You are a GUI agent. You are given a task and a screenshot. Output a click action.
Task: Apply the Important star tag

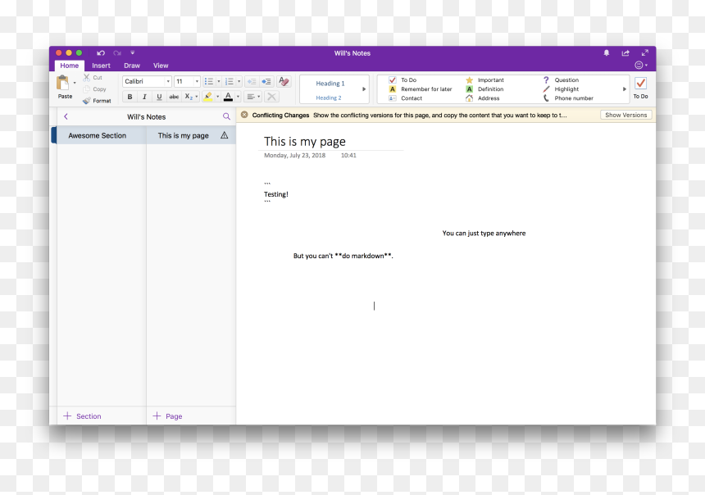point(484,80)
